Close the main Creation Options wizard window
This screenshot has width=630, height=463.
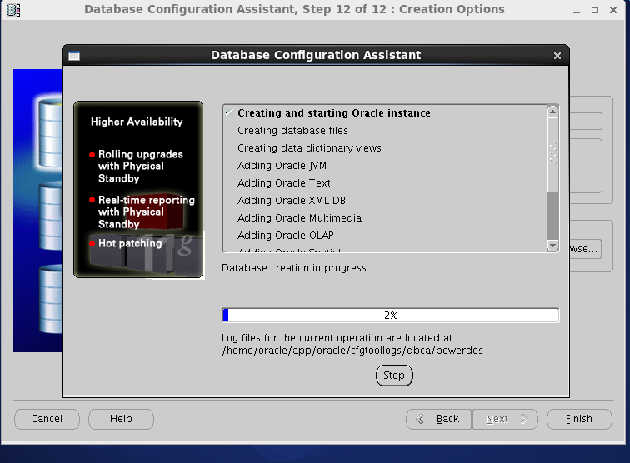[x=616, y=10]
